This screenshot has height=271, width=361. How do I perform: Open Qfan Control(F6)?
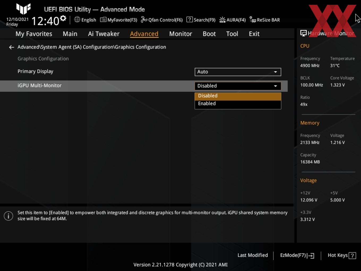tap(162, 20)
